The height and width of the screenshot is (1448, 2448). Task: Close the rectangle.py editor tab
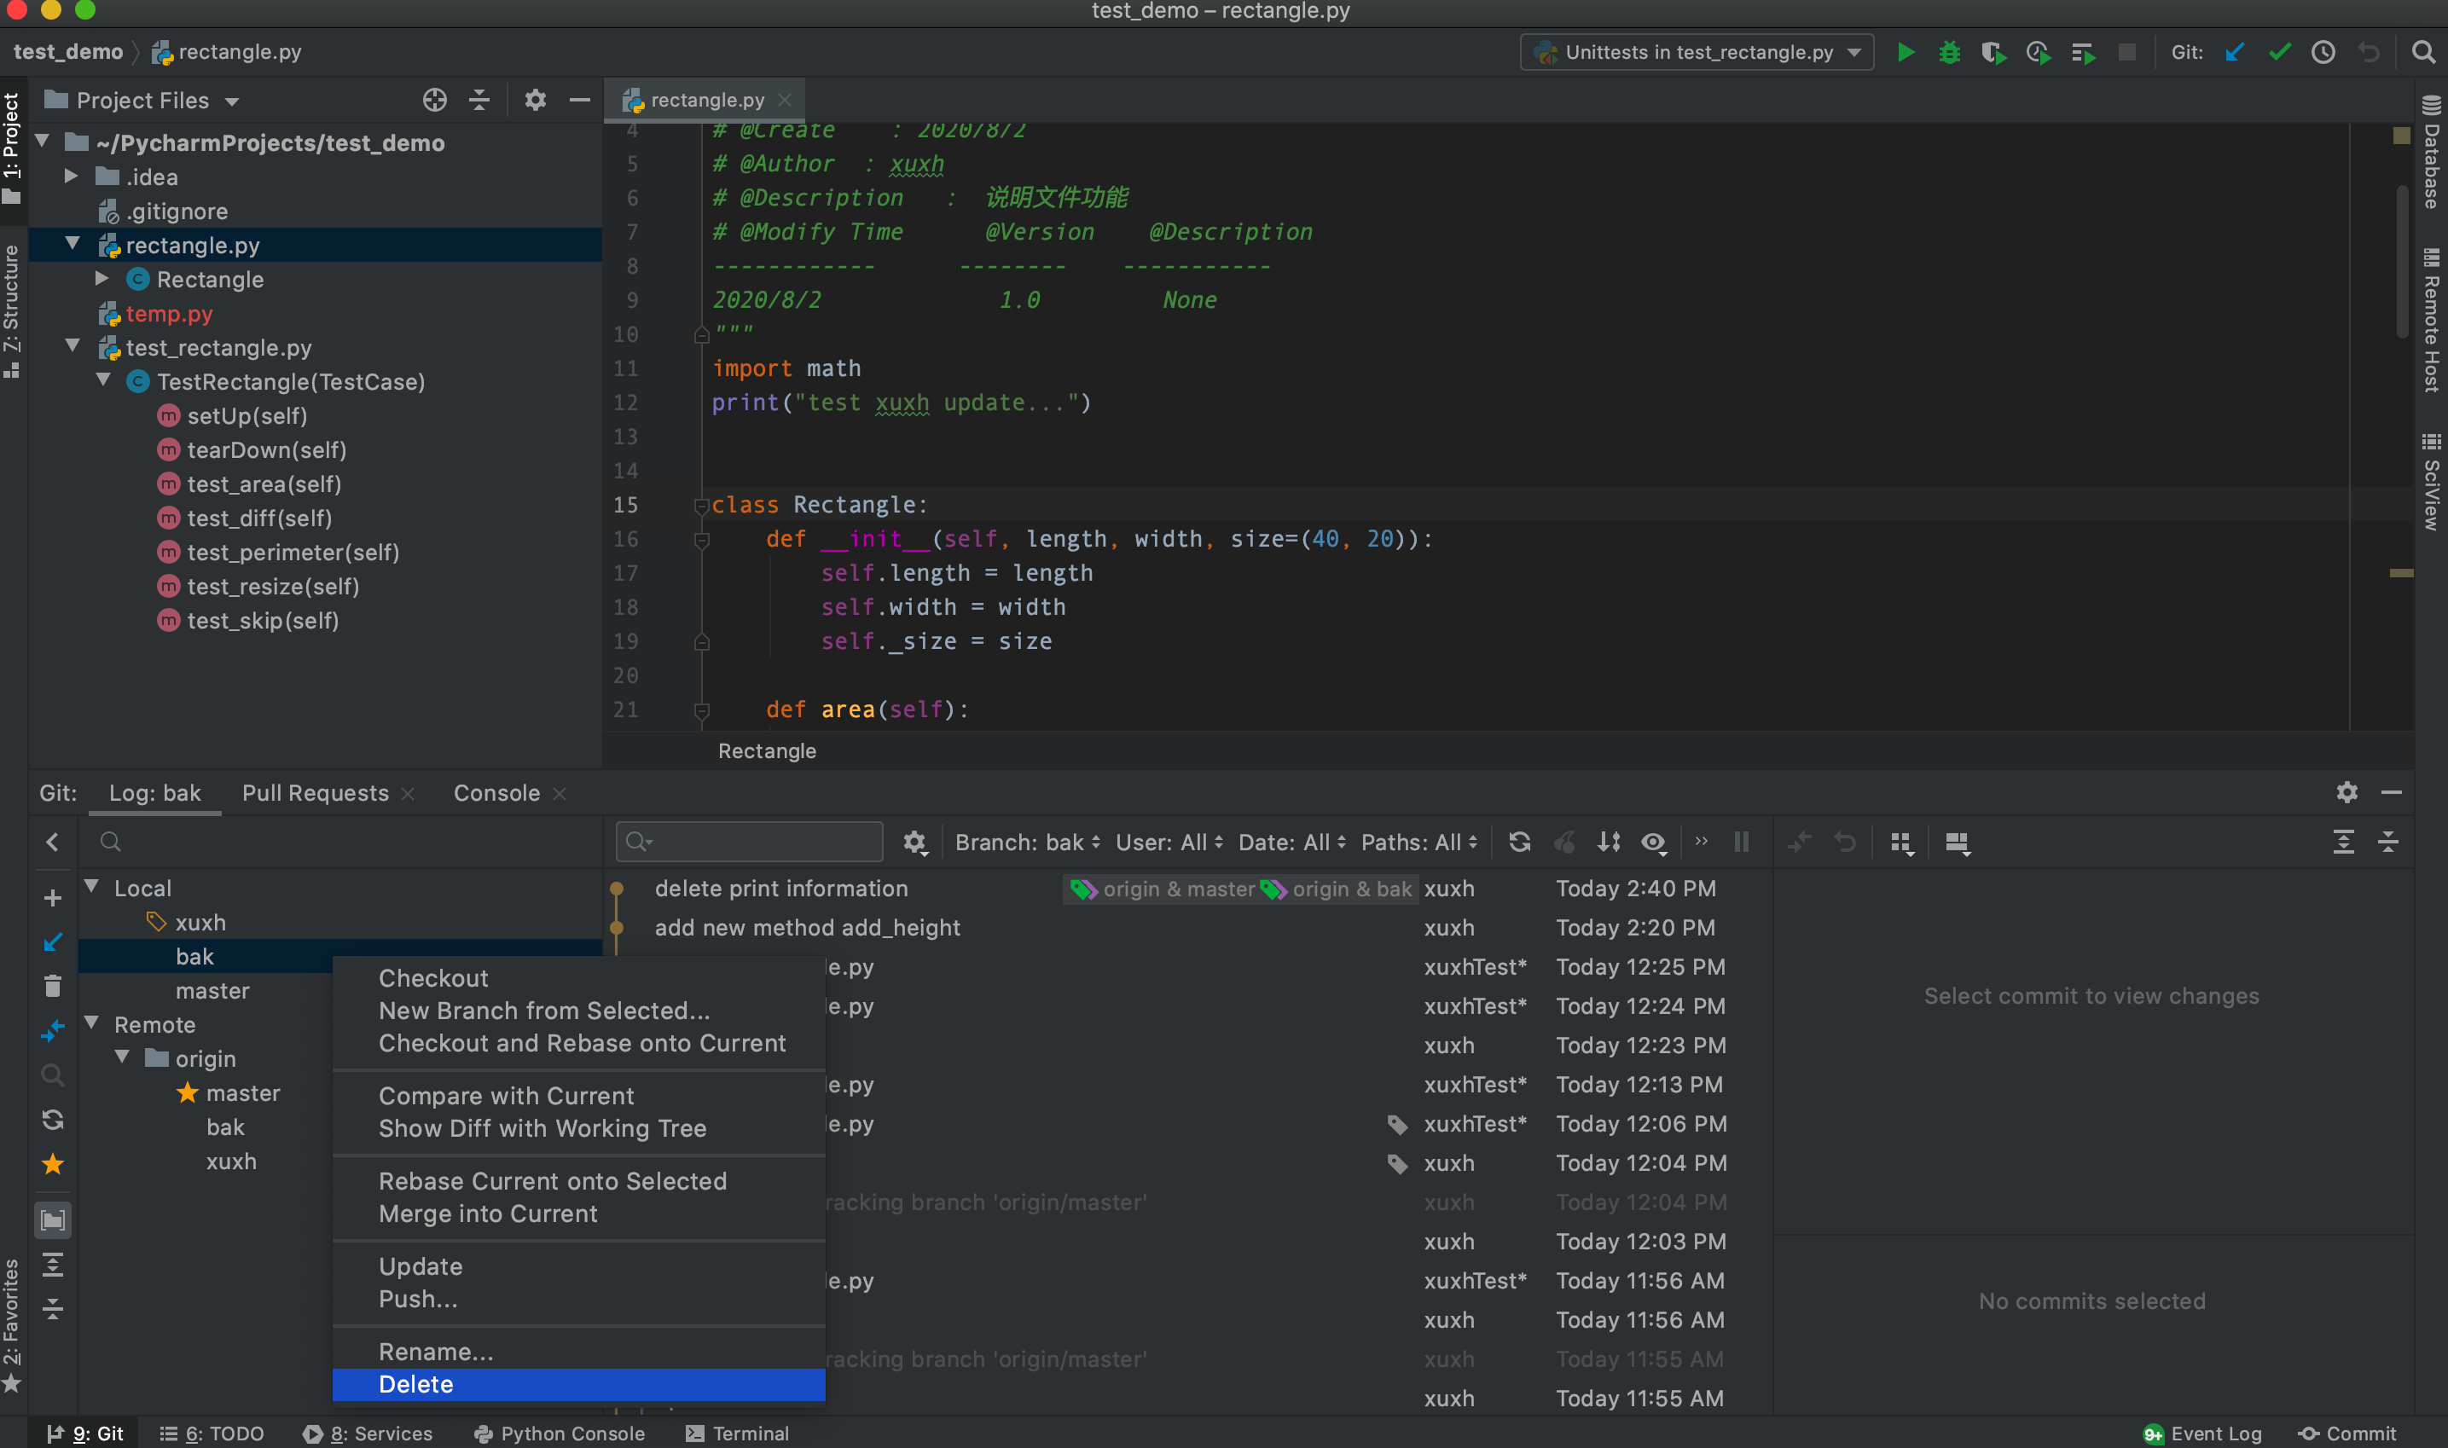tap(785, 100)
